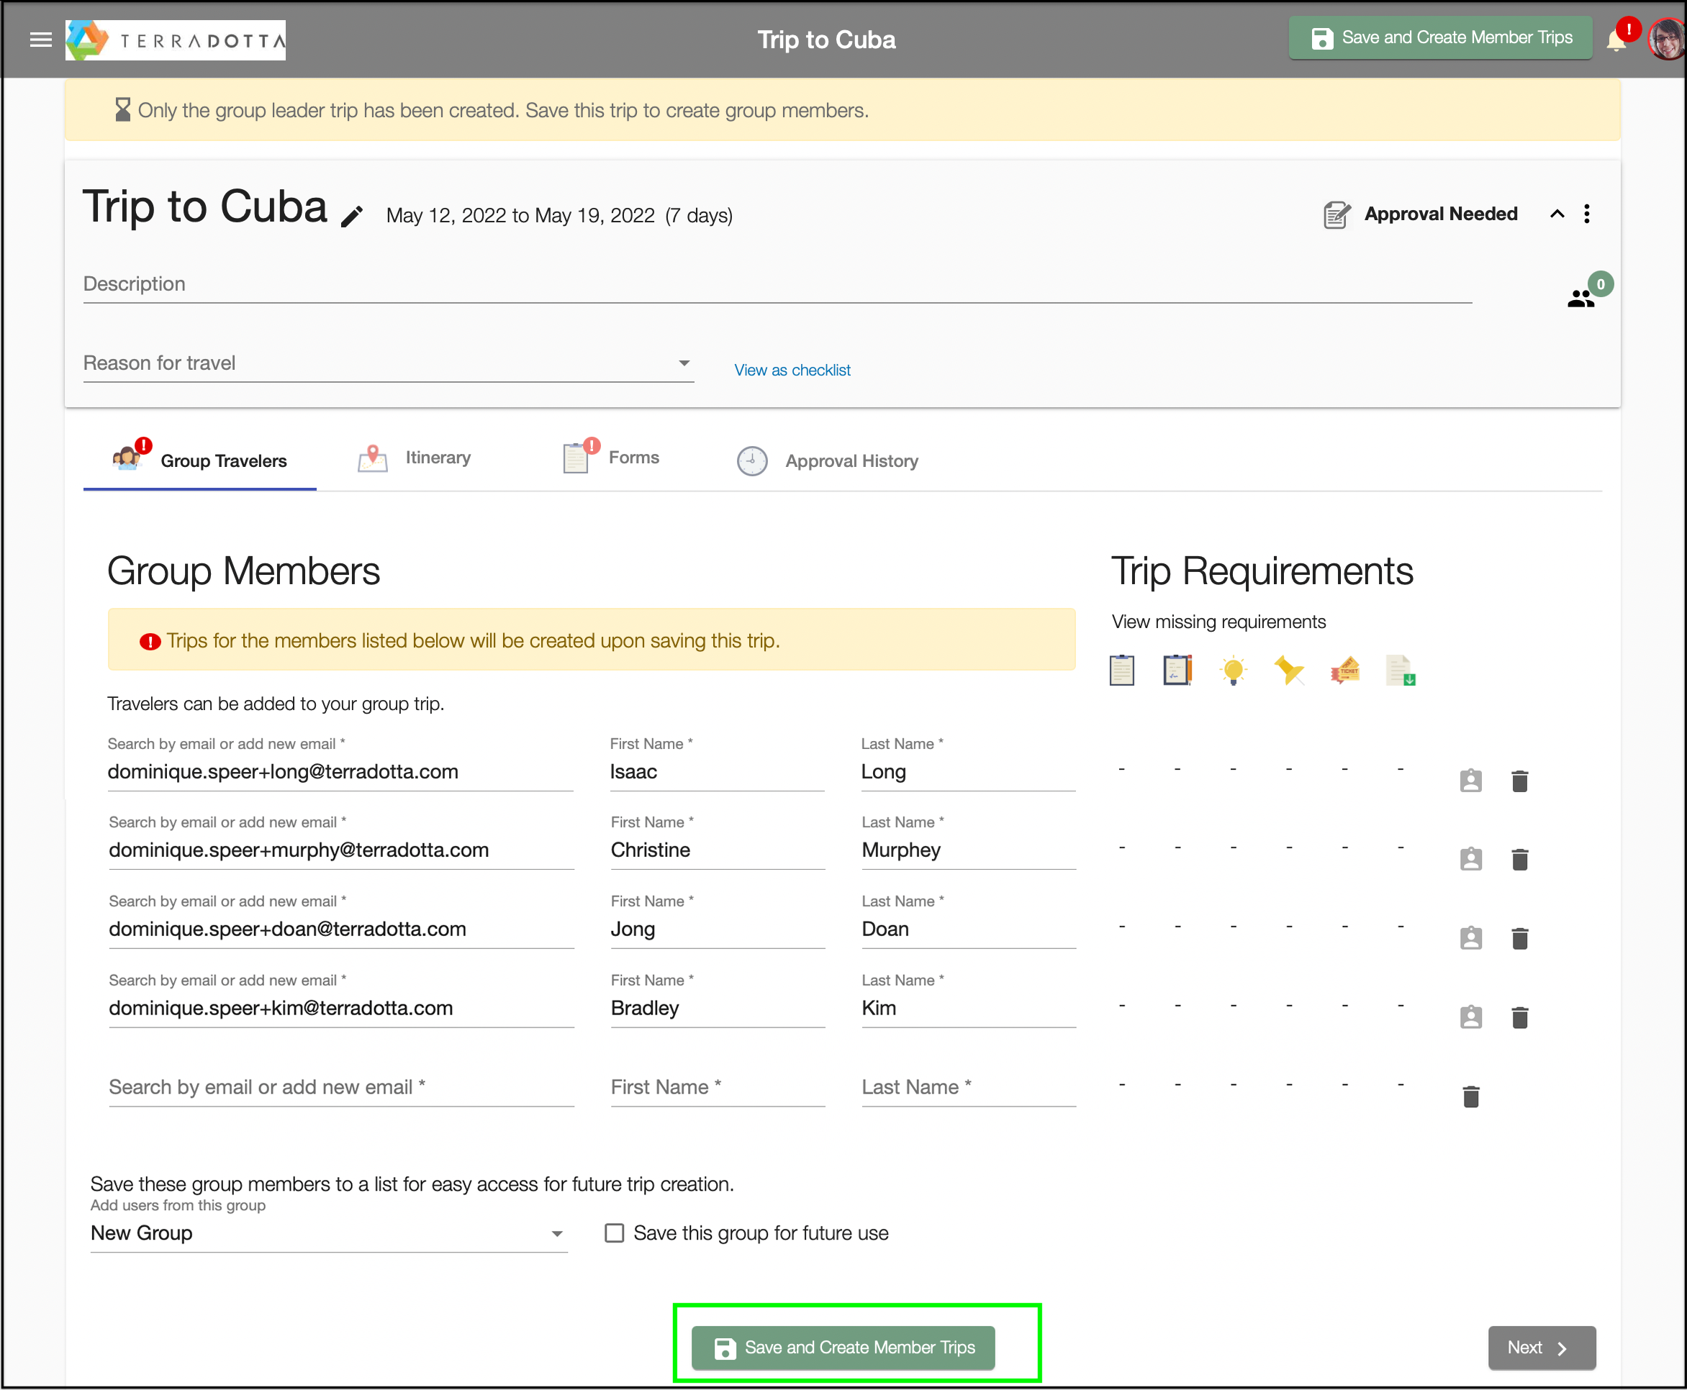
Task: Open the hamburger navigation menu
Action: click(x=41, y=40)
